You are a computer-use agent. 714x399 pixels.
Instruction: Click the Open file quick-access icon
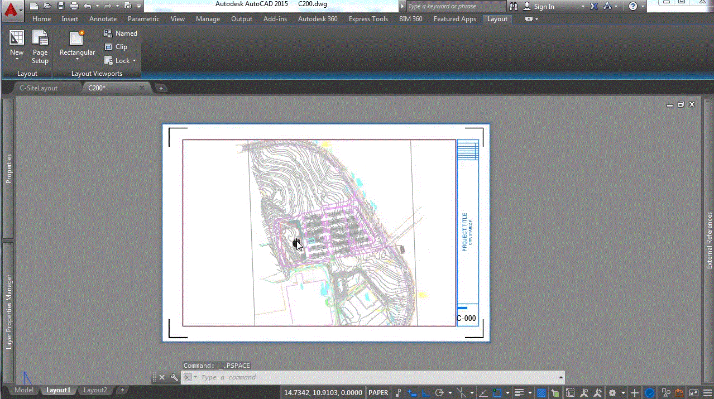(x=47, y=6)
